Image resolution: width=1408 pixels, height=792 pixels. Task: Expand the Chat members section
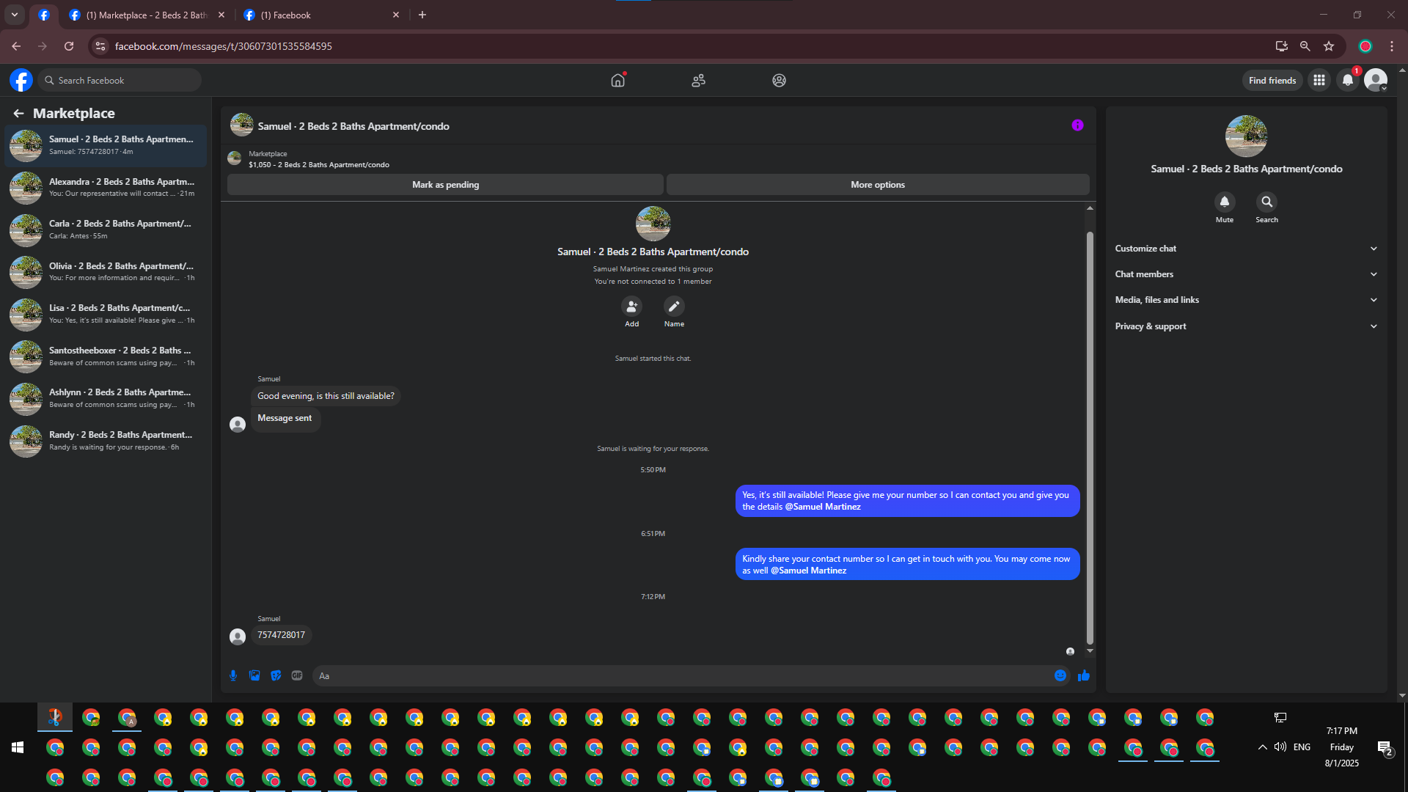[1246, 274]
